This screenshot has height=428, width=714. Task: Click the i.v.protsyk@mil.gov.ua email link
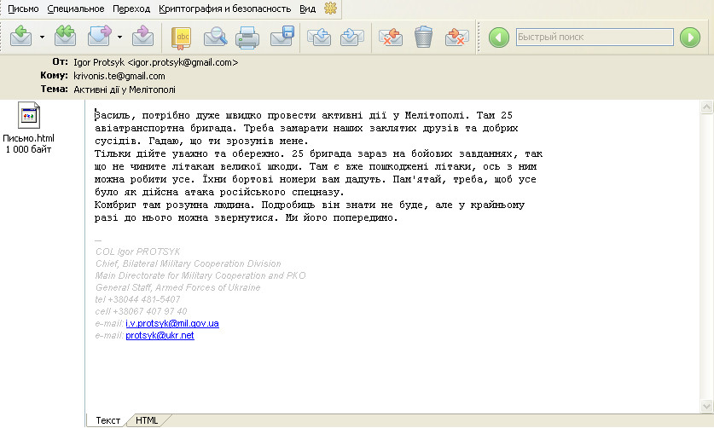tap(172, 324)
